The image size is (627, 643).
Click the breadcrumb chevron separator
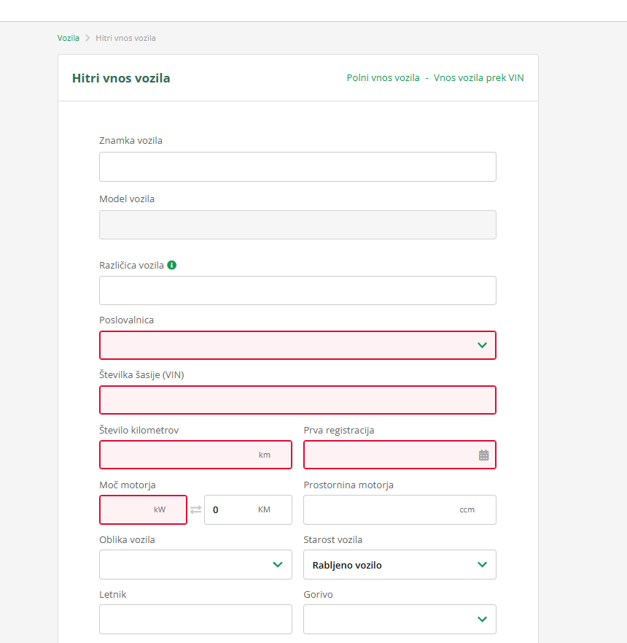coord(87,38)
